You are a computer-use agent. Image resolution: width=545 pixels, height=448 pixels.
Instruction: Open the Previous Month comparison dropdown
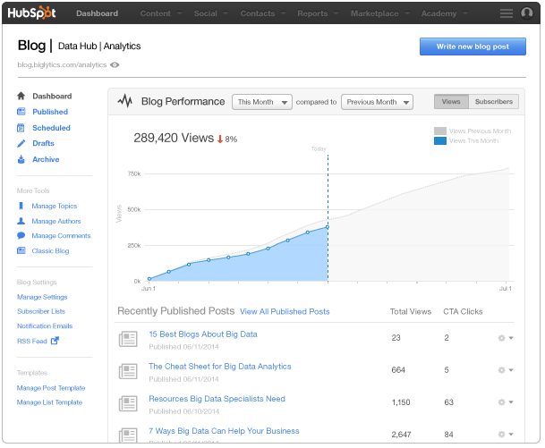click(377, 102)
